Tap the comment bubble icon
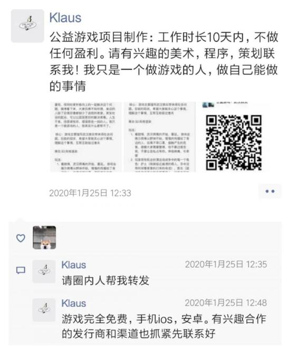 pos(21,270)
